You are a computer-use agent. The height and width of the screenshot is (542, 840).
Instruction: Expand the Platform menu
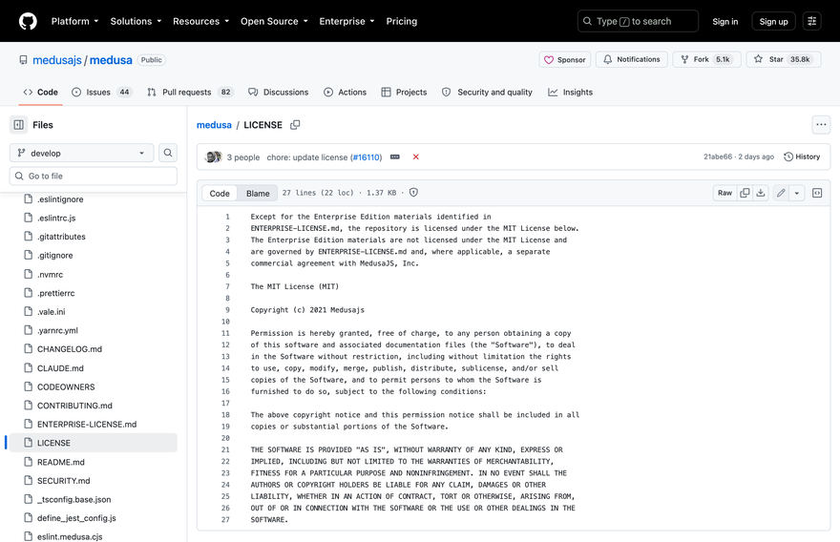74,21
